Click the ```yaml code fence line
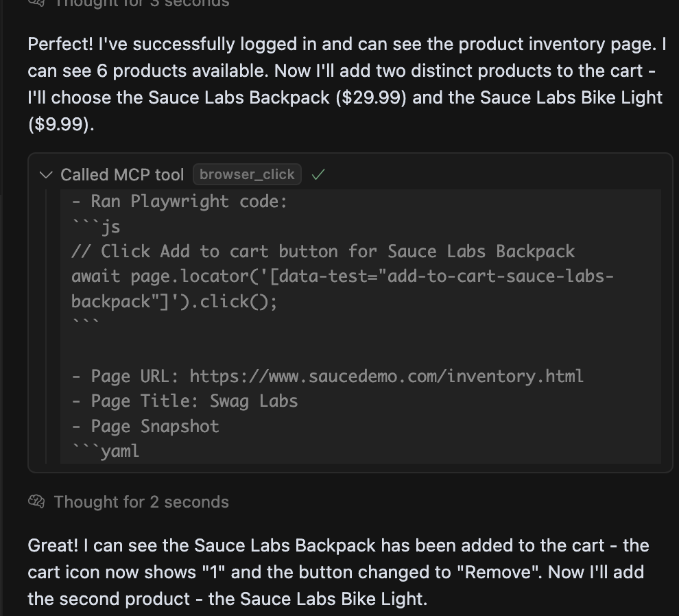The image size is (679, 616). click(x=106, y=451)
